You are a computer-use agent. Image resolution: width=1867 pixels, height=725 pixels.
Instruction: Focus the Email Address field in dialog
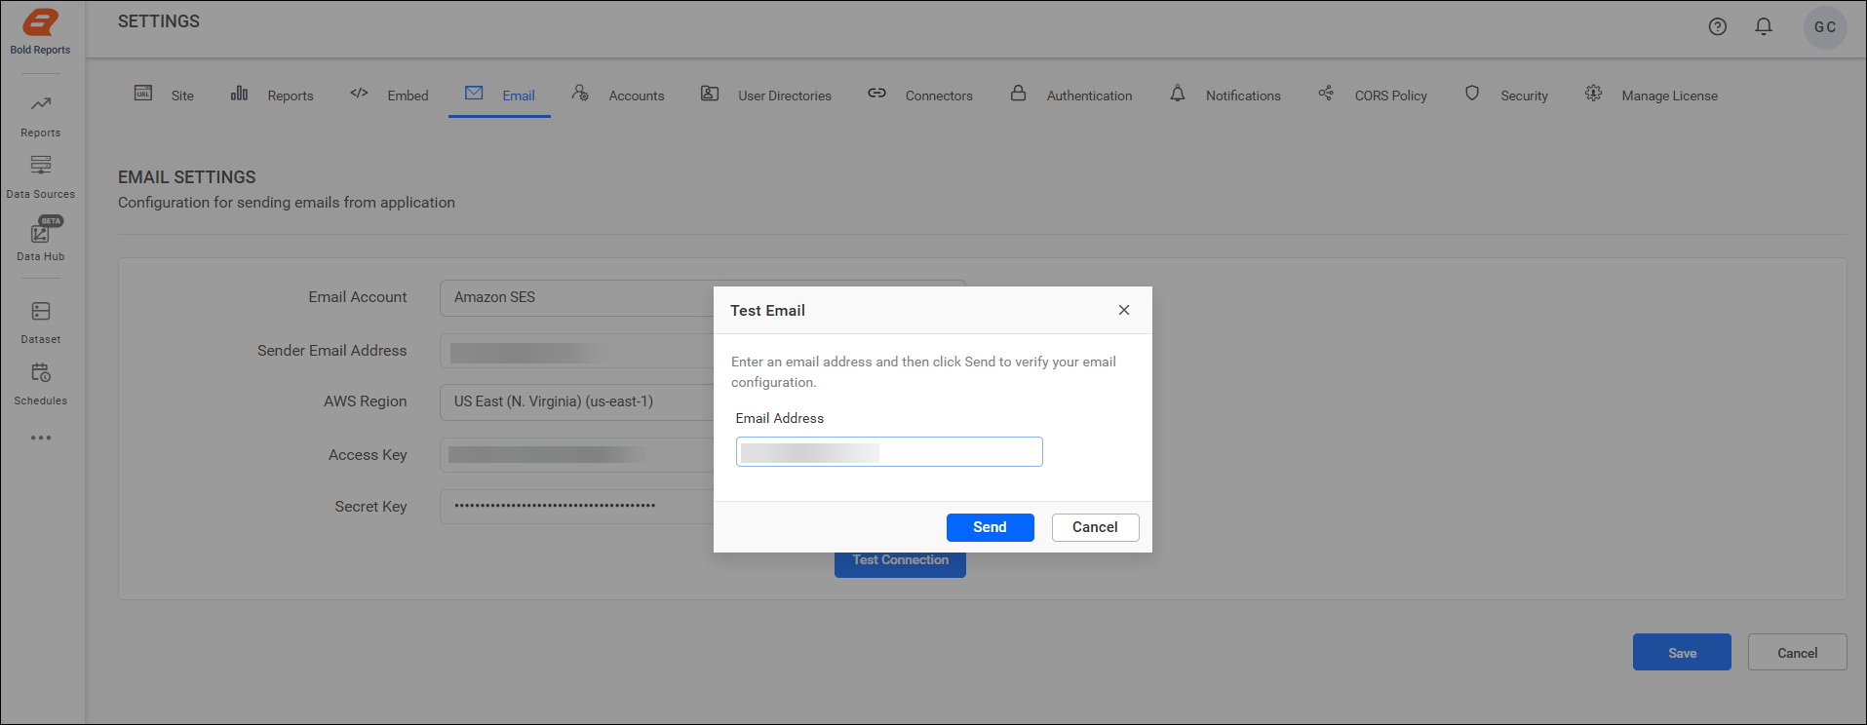click(889, 452)
